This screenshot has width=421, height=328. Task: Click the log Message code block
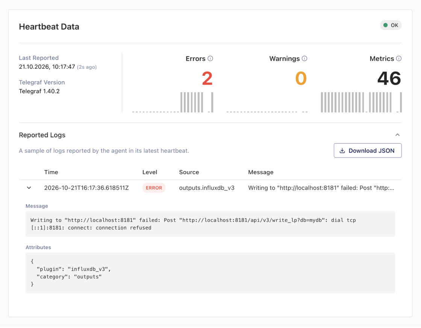(x=210, y=224)
